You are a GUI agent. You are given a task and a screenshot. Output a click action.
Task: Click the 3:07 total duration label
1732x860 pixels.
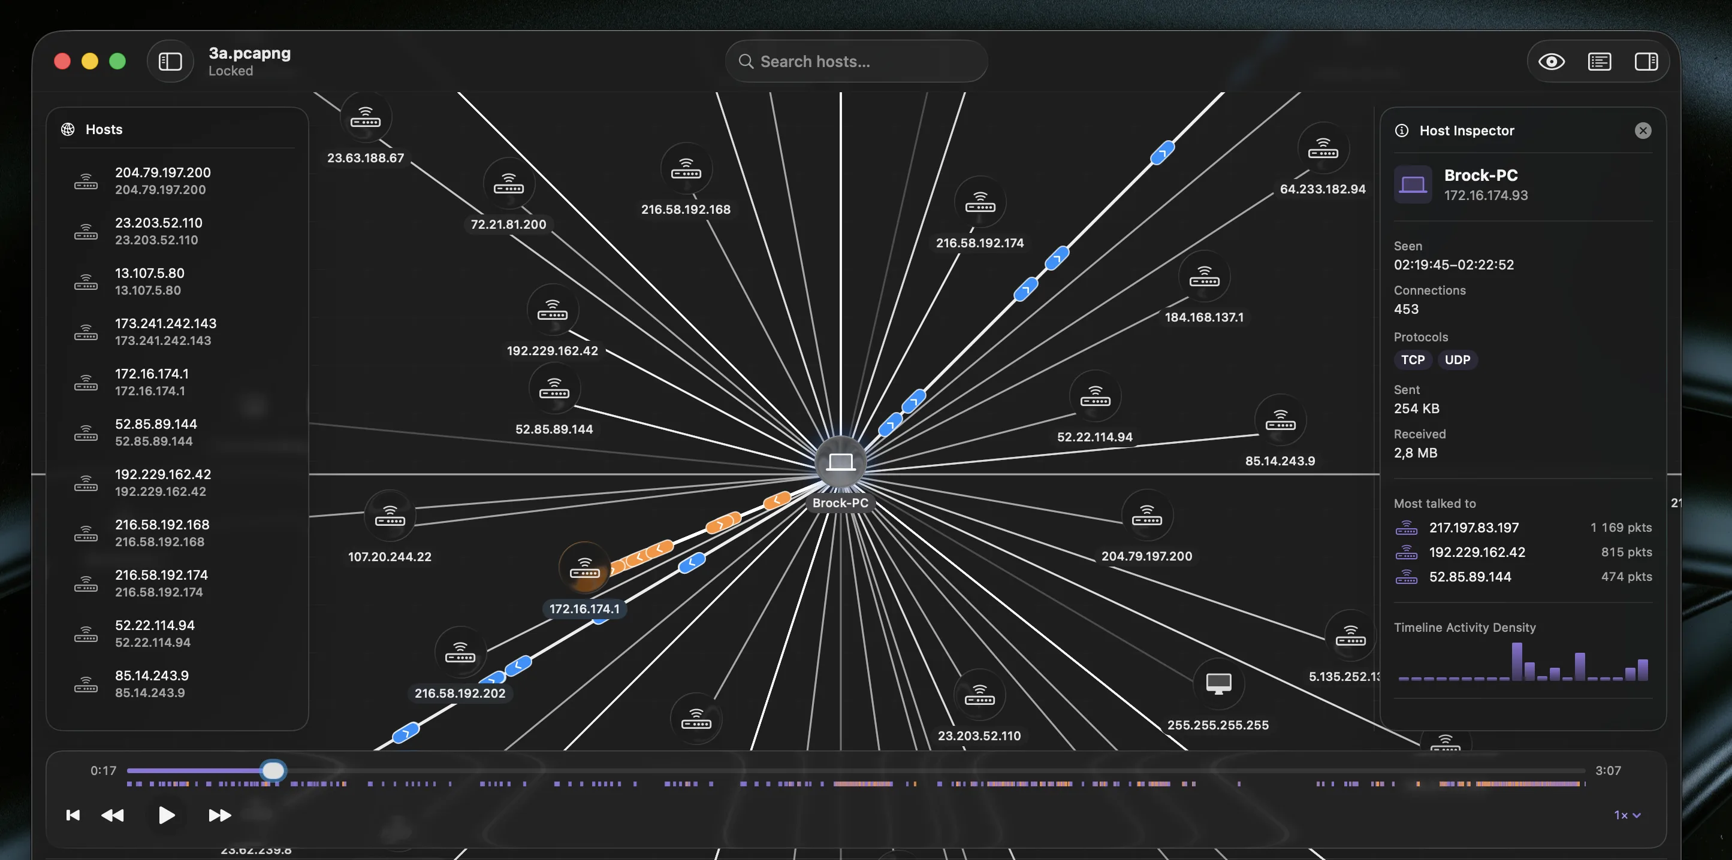coord(1609,770)
